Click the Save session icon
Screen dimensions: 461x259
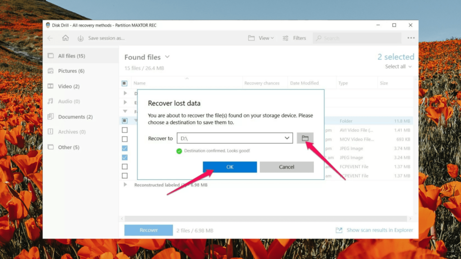[x=80, y=38]
